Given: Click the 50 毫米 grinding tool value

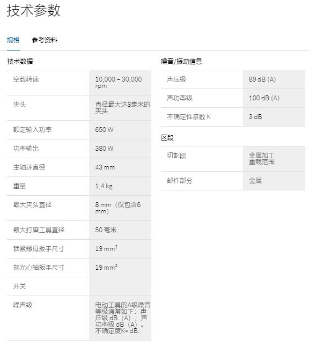Looking at the screenshot, I should (x=106, y=230).
